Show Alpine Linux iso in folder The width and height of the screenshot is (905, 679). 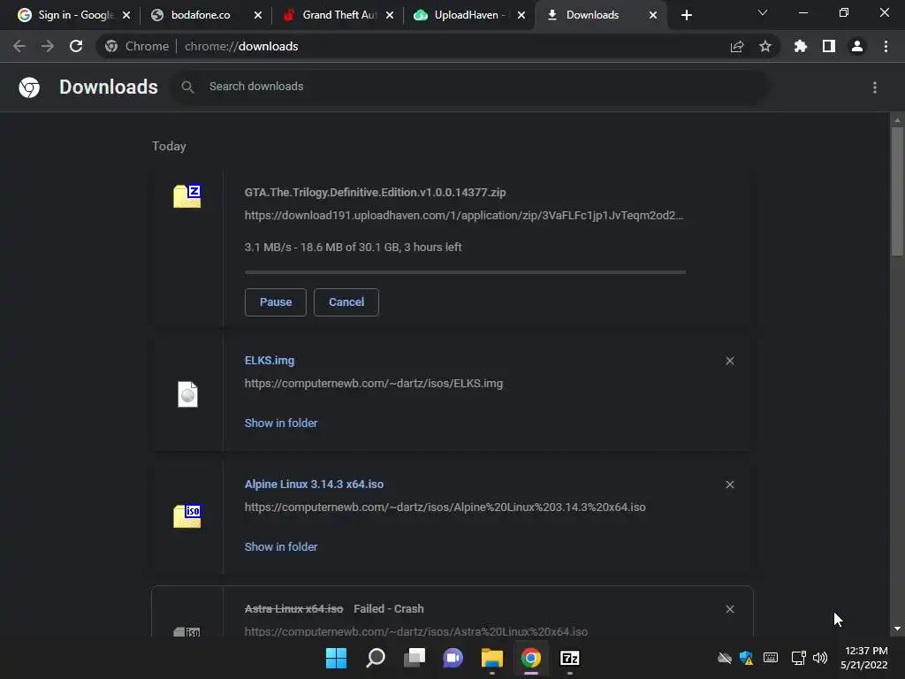point(281,546)
